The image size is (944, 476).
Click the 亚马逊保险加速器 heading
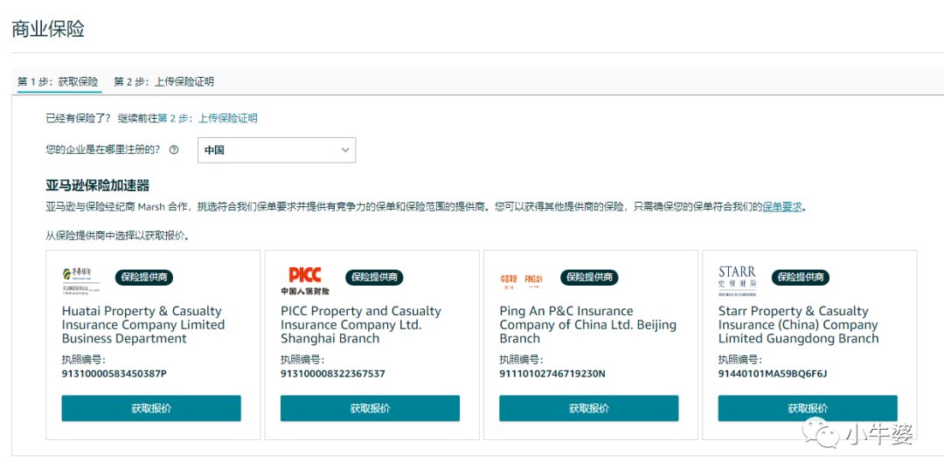point(98,185)
